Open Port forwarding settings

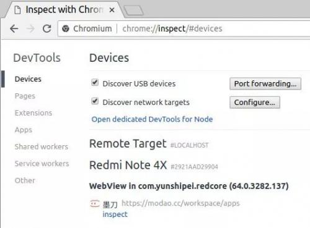[x=265, y=83]
